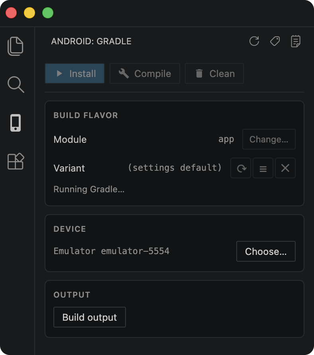314x355 pixels.
Task: Open the Extensions view icon
Action: [16, 162]
